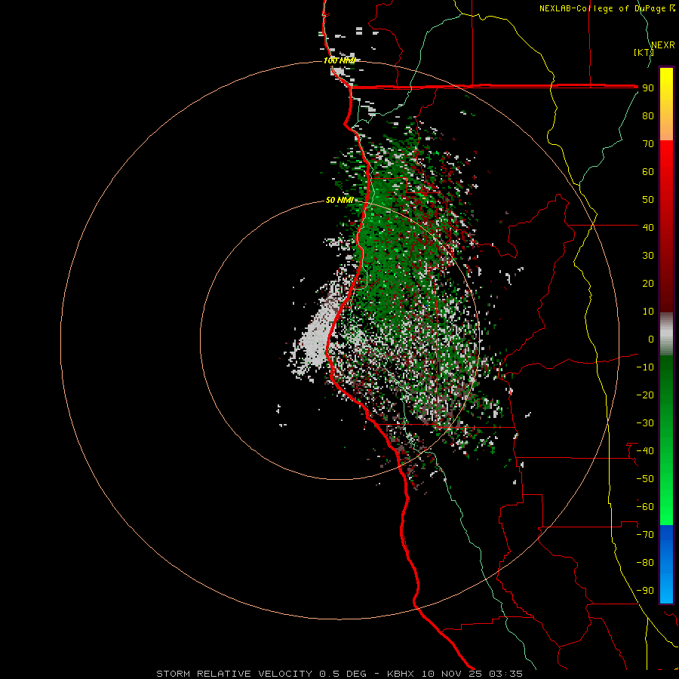Click the -50 value on velocity scale
The width and height of the screenshot is (679, 679).
[645, 479]
